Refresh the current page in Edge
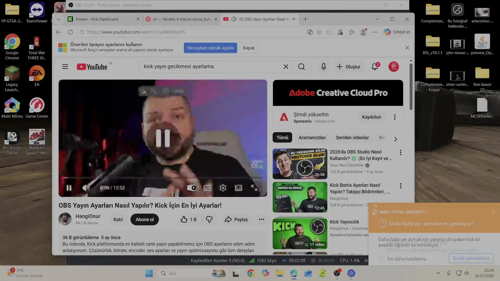This screenshot has width=500, height=281. [x=70, y=32]
